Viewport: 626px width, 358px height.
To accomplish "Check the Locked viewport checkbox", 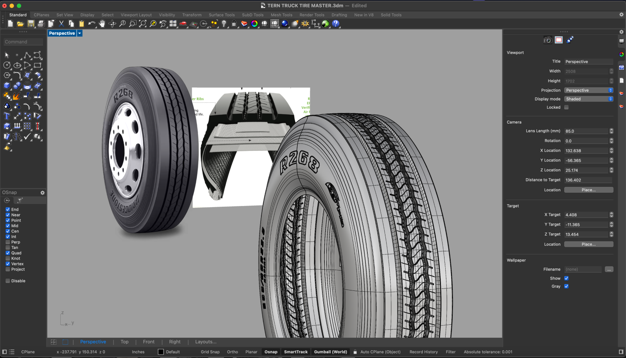I will 566,107.
